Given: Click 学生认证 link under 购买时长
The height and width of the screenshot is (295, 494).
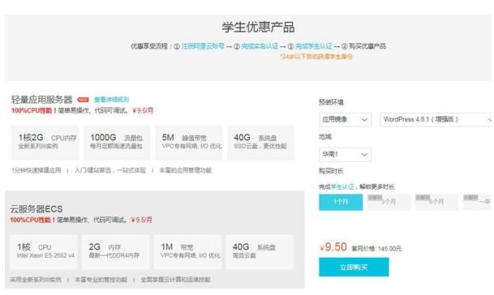Looking at the screenshot, I should [342, 186].
